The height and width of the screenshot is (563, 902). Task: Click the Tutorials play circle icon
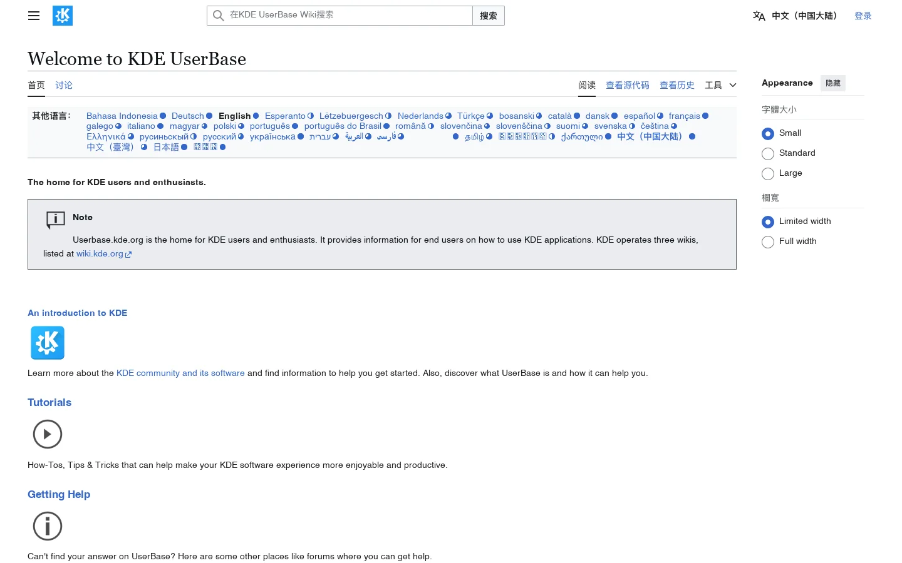(x=48, y=434)
